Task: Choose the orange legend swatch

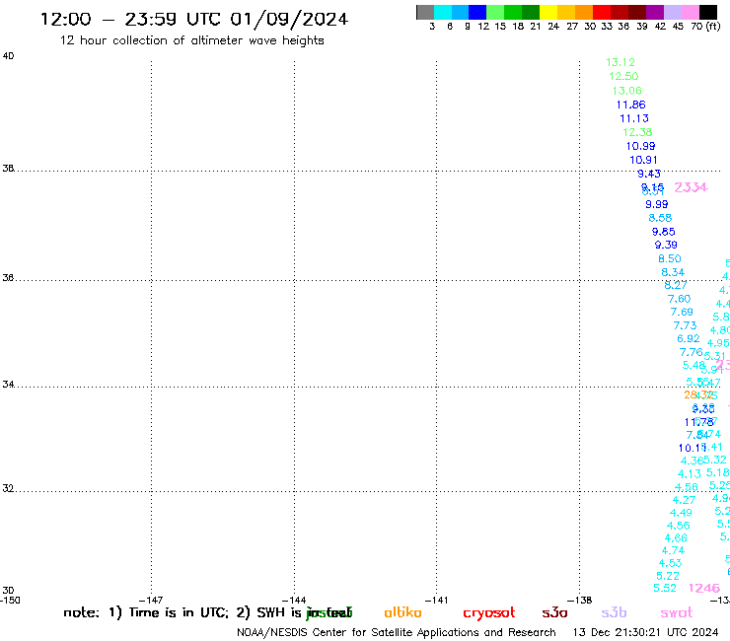Action: pos(584,12)
